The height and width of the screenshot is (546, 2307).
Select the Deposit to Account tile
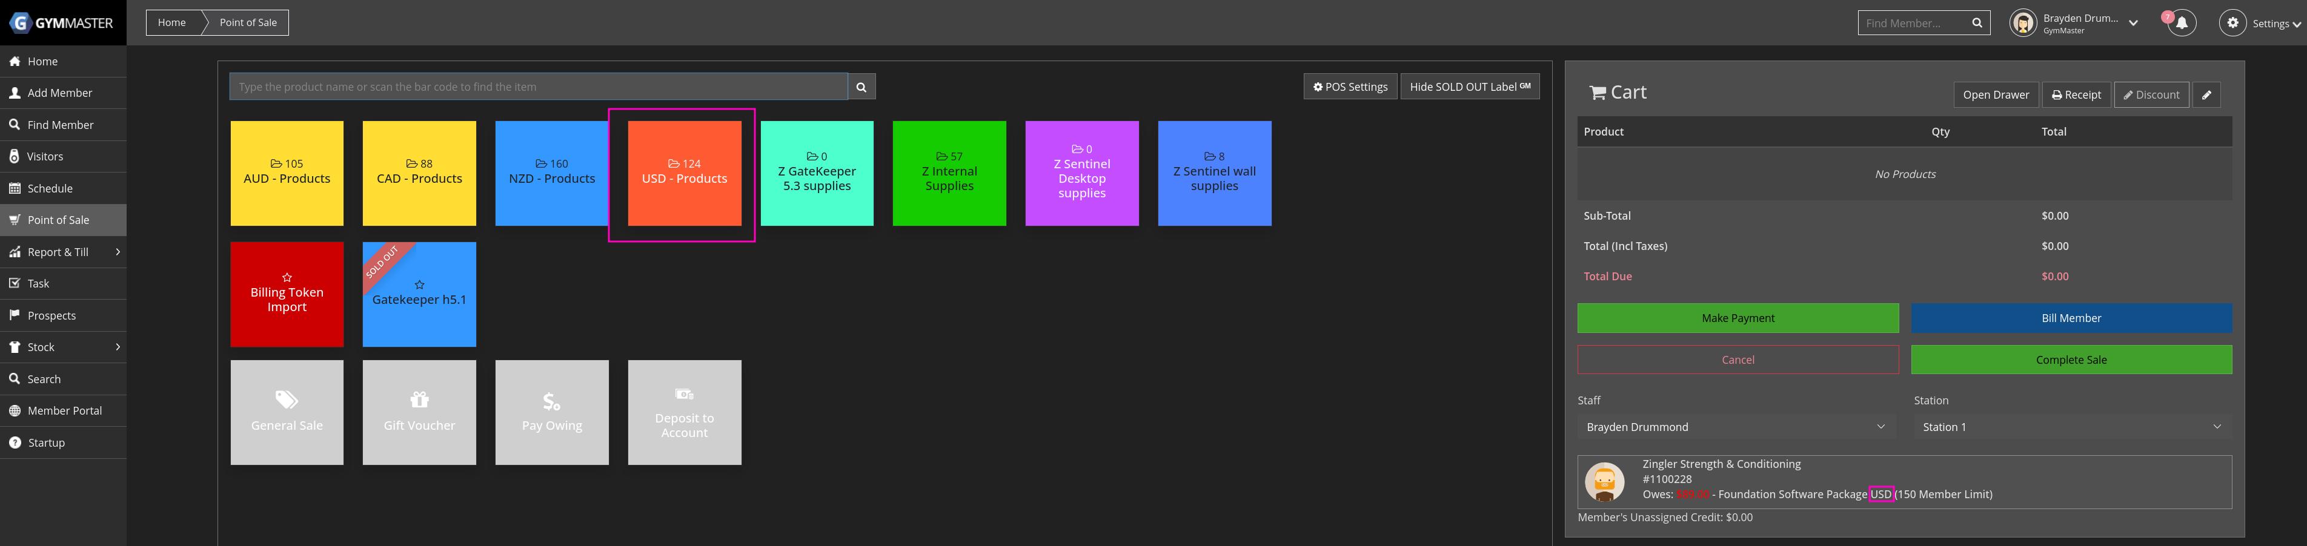click(684, 413)
